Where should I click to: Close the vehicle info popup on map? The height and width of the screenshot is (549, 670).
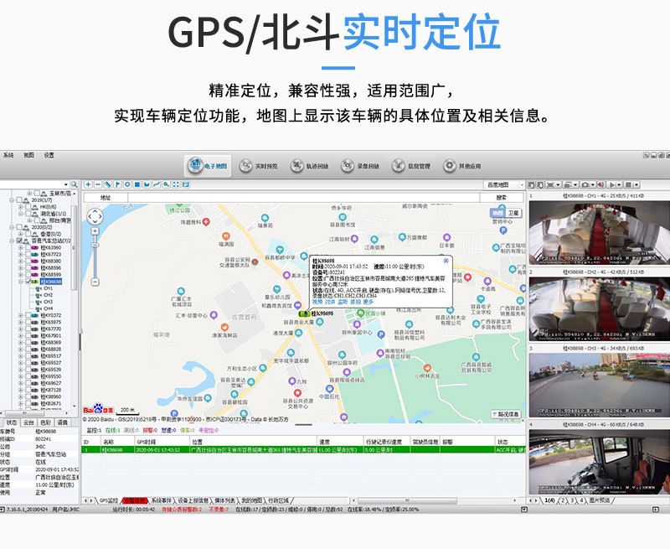(446, 261)
